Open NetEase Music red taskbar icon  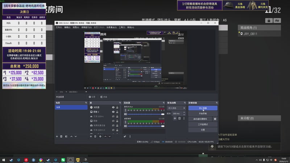(x=26, y=160)
